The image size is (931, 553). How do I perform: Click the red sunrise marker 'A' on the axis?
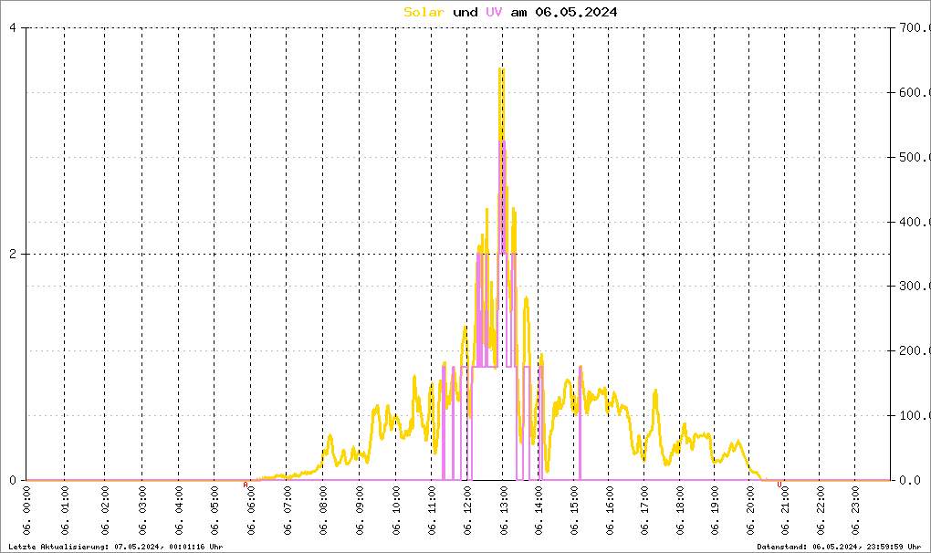point(246,485)
